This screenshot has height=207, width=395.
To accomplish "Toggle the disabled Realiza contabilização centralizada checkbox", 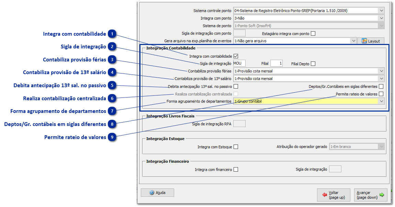I will coord(236,94).
